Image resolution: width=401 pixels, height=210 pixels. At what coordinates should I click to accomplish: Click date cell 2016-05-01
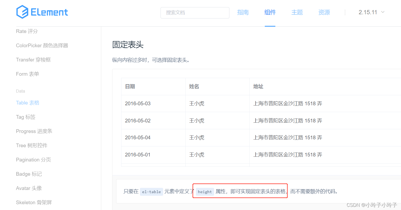pyautogui.click(x=138, y=155)
